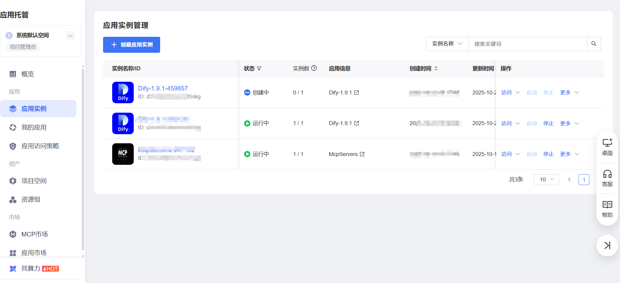Expand the 系统默认空间 workspace selector
This screenshot has width=620, height=283.
(70, 35)
